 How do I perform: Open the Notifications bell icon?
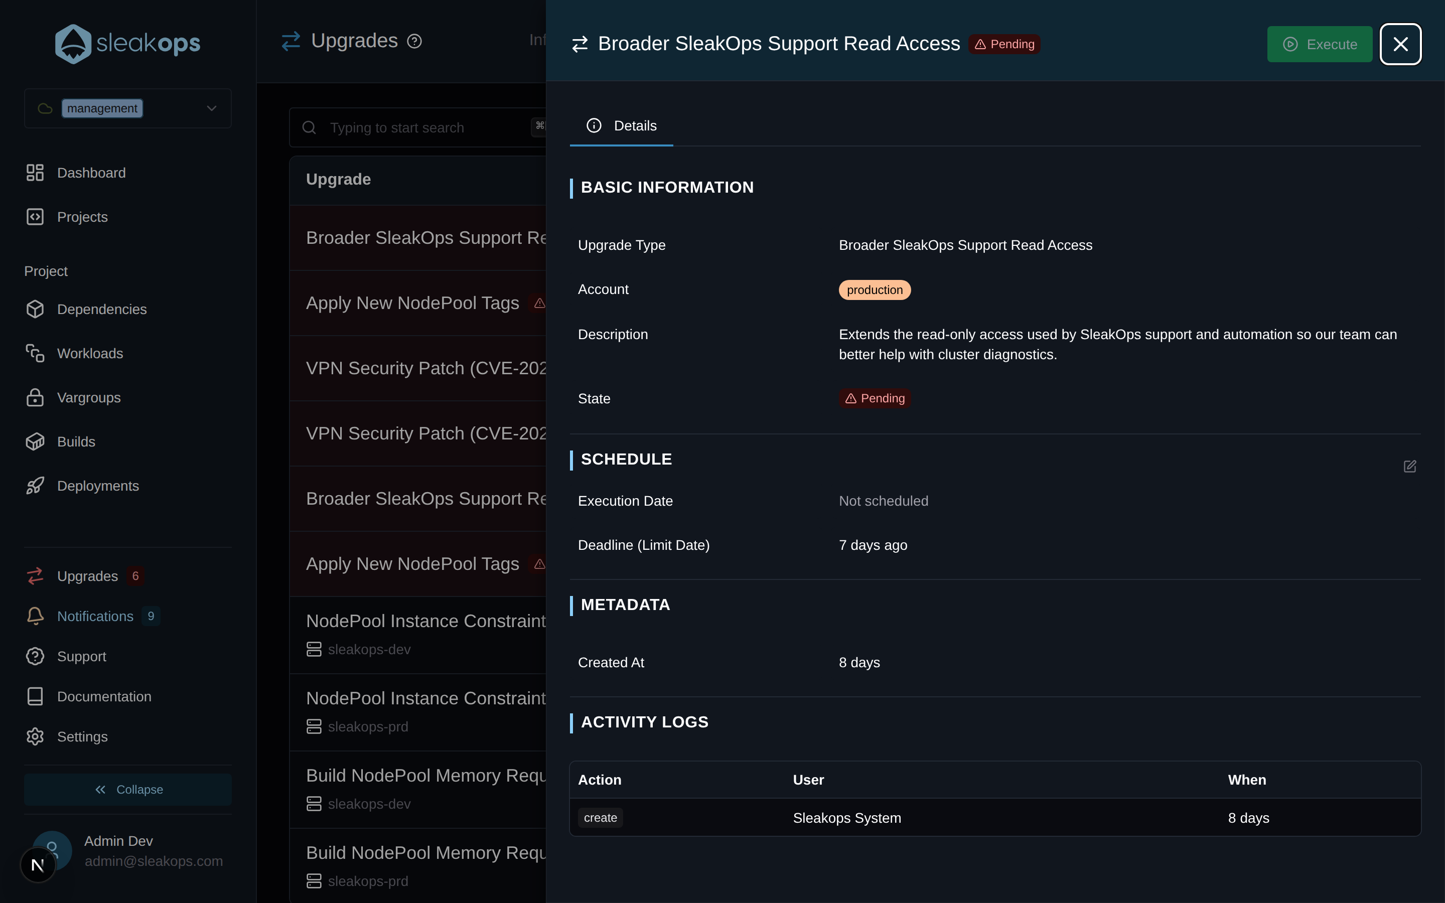[x=35, y=617]
